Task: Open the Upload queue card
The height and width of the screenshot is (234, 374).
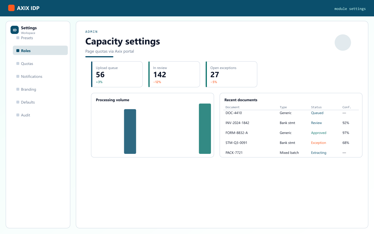Action: (x=117, y=74)
